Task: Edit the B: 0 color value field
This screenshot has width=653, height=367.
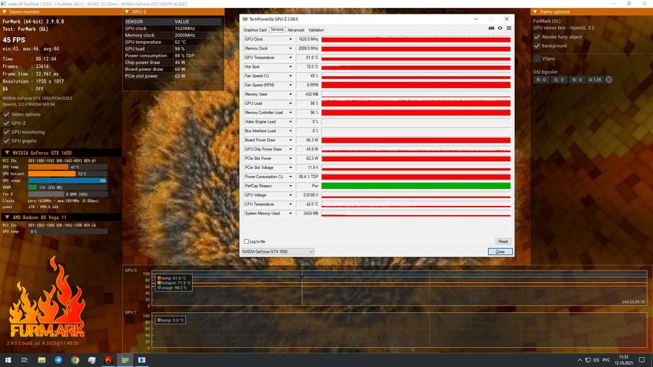Action: [577, 80]
